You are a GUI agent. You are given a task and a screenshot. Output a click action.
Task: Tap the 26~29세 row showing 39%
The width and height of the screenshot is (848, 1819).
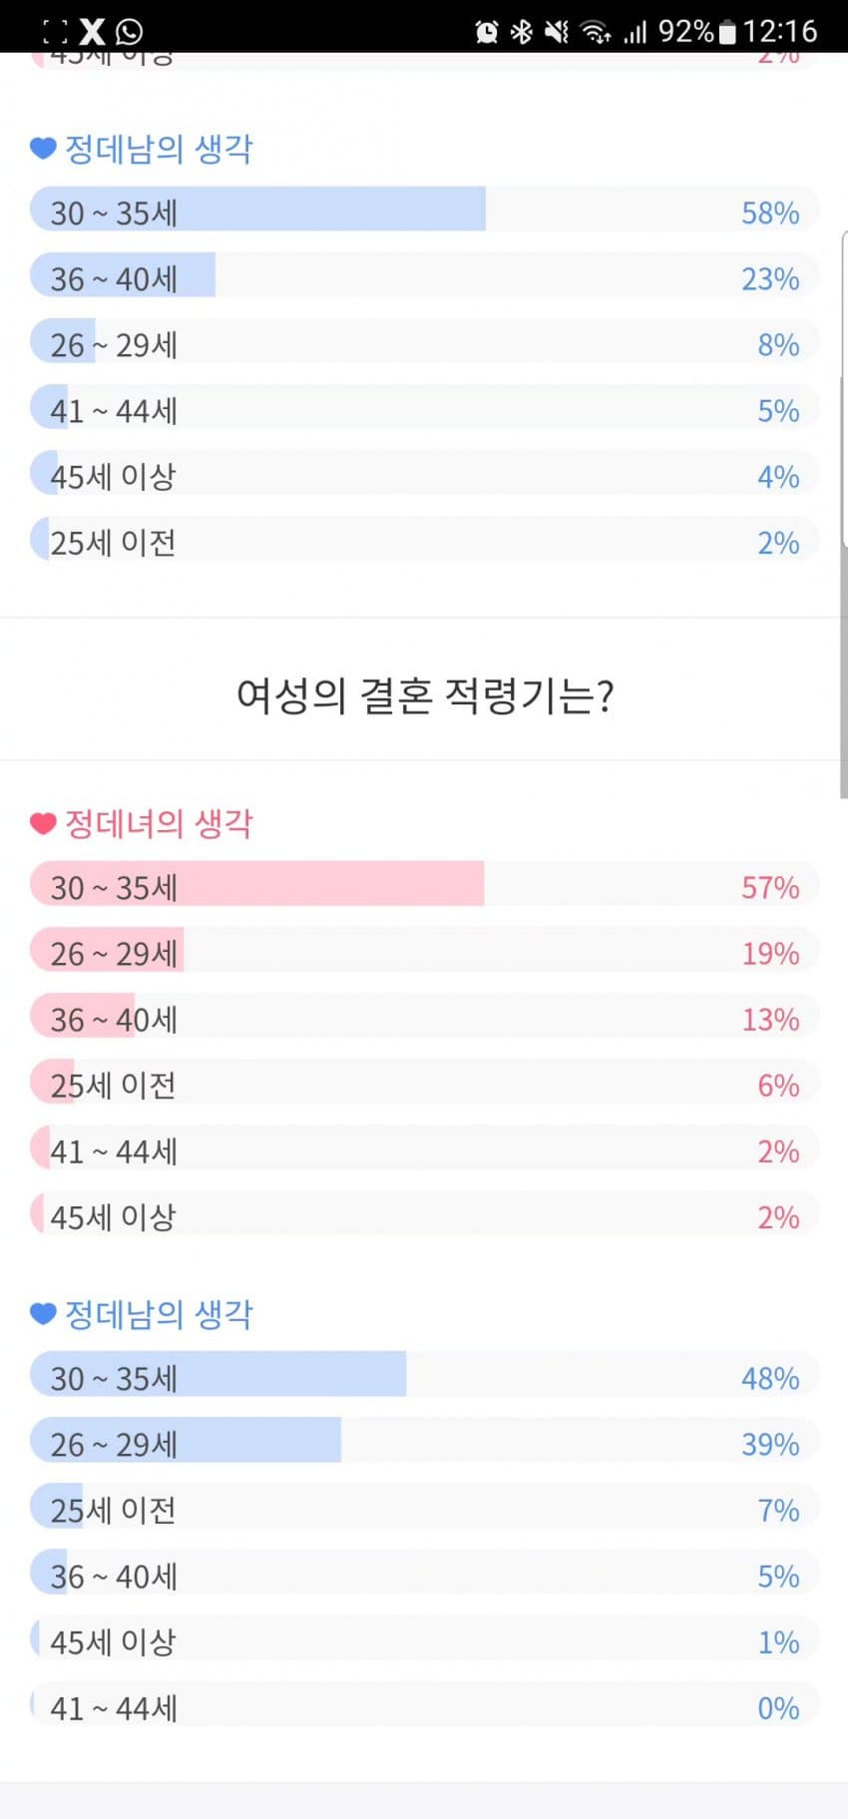424,1440
